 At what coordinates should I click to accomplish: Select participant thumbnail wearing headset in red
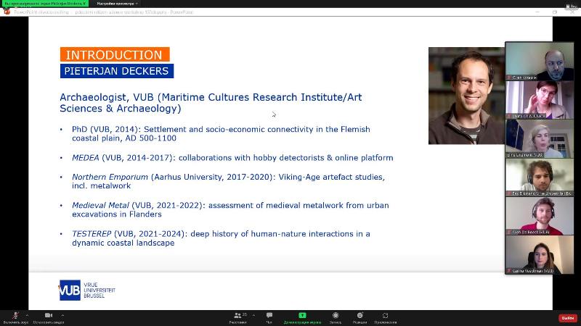539,216
